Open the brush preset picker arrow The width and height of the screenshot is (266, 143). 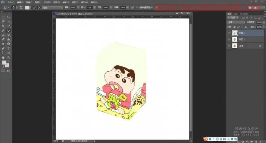coord(17,8)
